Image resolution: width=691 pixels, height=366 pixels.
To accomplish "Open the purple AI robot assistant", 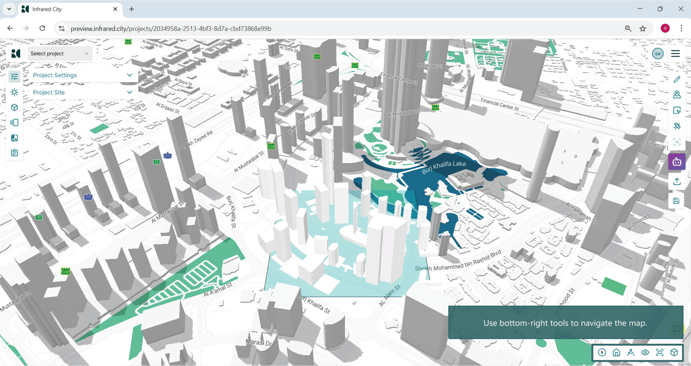I will coord(677,162).
